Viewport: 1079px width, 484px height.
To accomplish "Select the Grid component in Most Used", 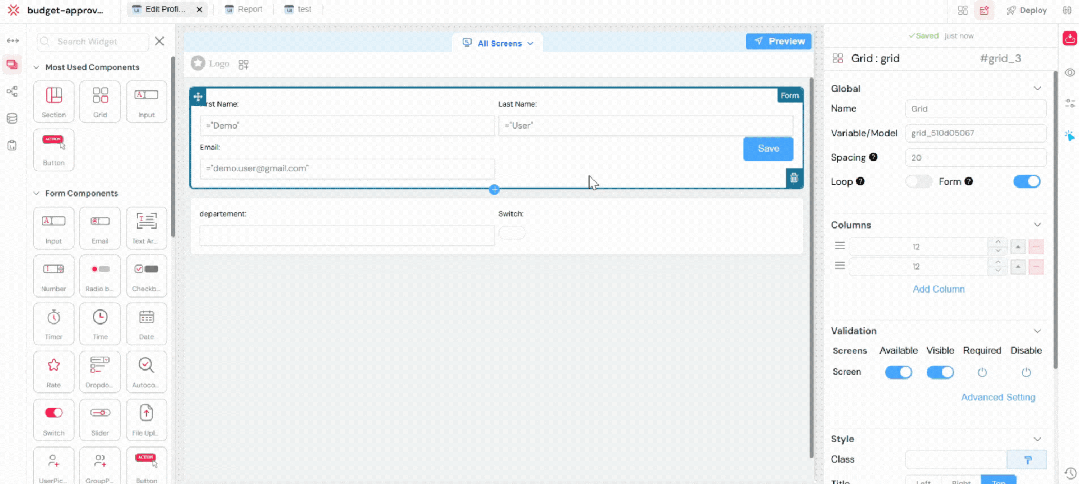I will pos(100,102).
